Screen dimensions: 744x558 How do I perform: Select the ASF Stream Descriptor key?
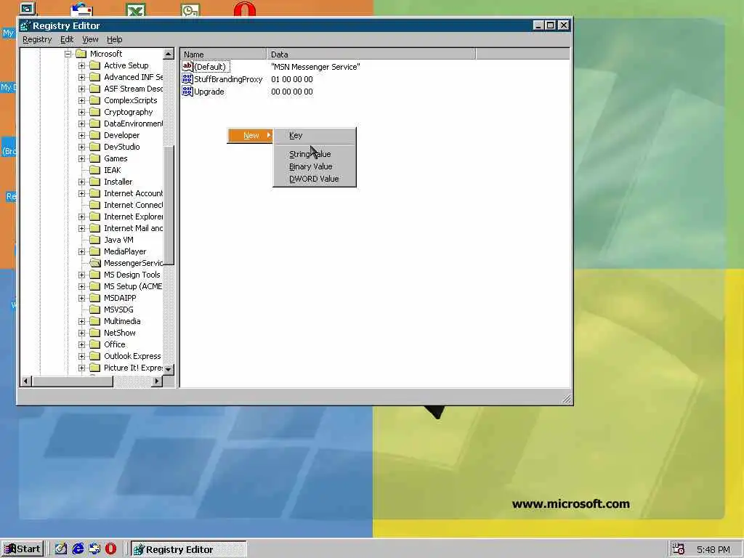pyautogui.click(x=132, y=89)
